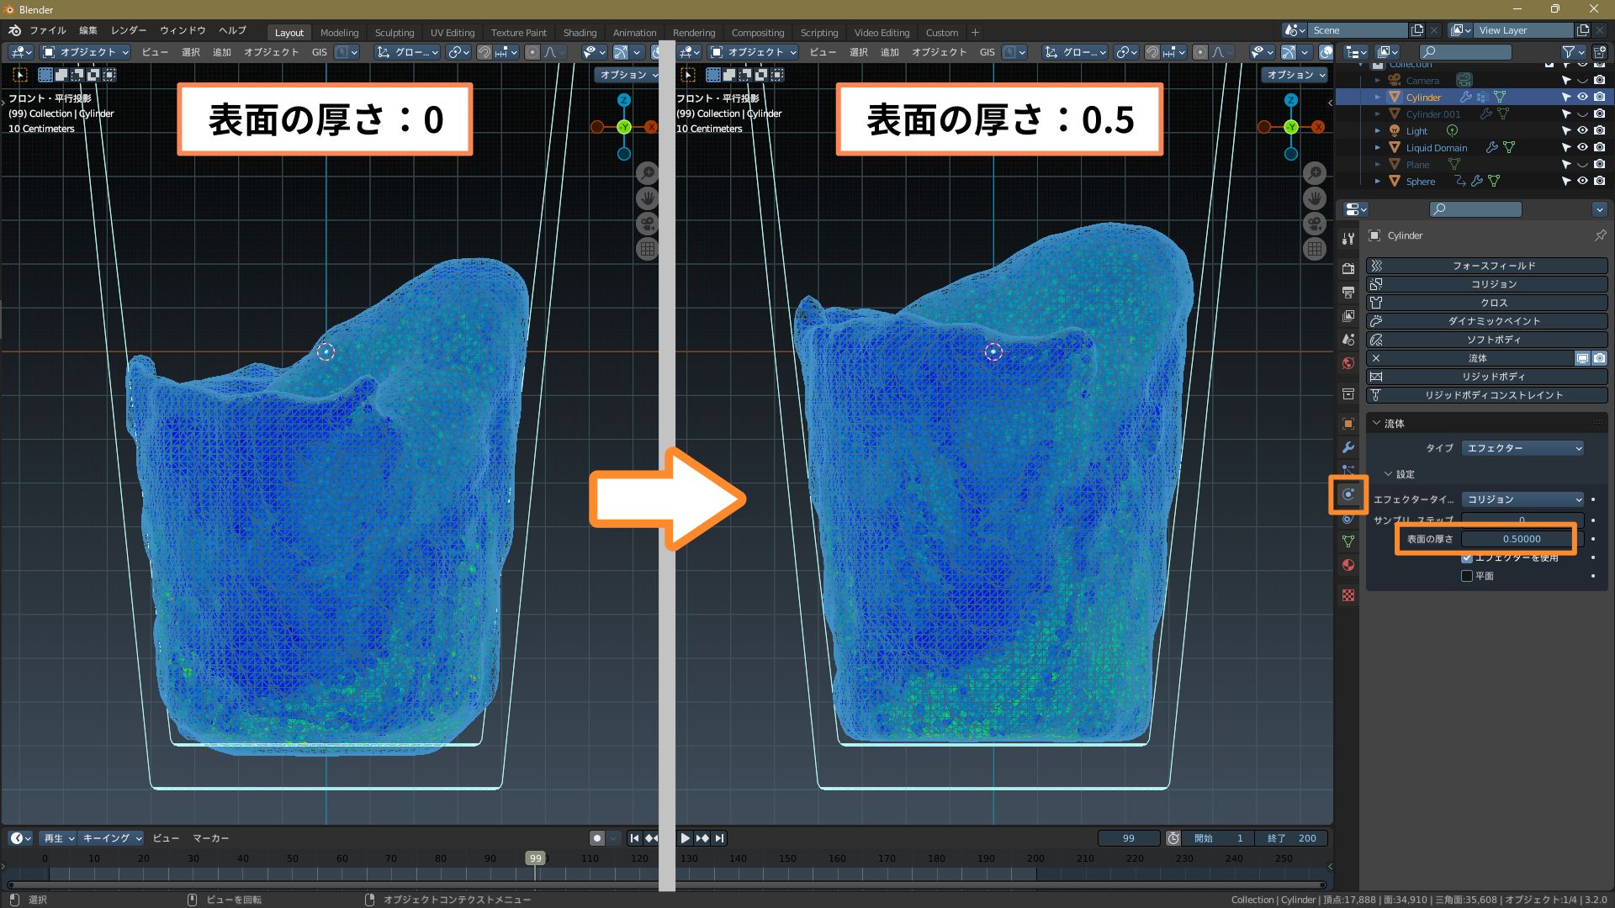Open the タイプ エフェクター dropdown
The height and width of the screenshot is (908, 1615).
[1522, 448]
